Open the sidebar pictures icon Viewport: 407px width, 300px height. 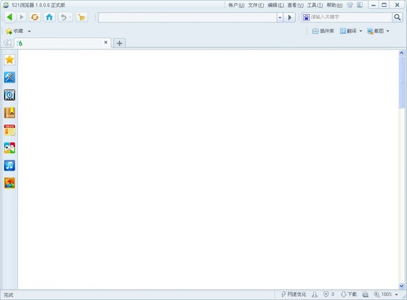(9, 183)
